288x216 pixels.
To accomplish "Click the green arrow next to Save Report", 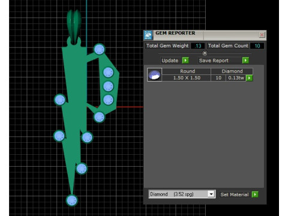I will pos(245,60).
